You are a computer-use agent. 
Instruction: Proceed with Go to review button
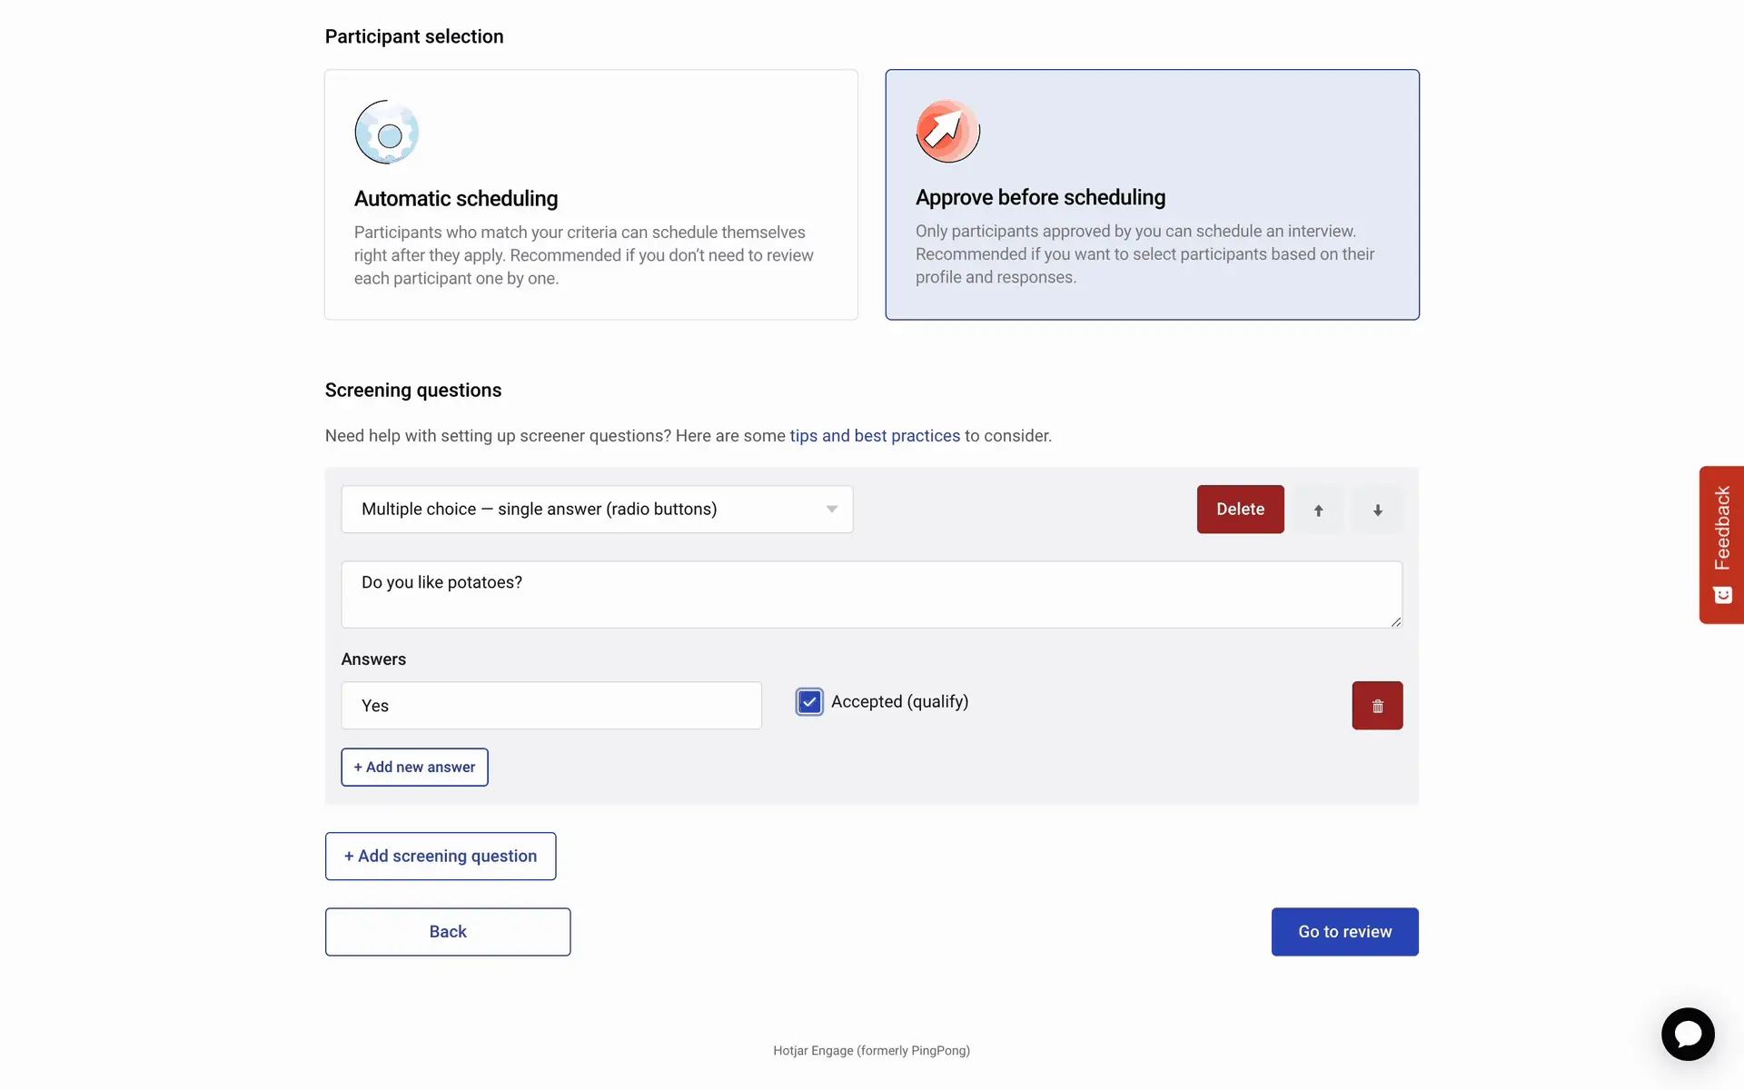1344,932
